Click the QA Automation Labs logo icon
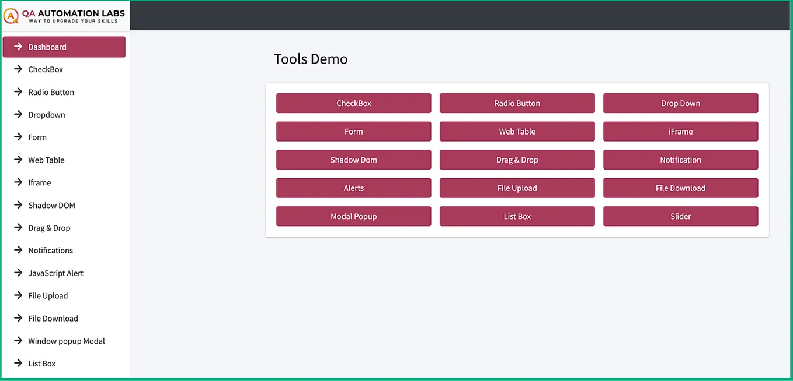Screen dimensions: 793x381 pyautogui.click(x=11, y=16)
